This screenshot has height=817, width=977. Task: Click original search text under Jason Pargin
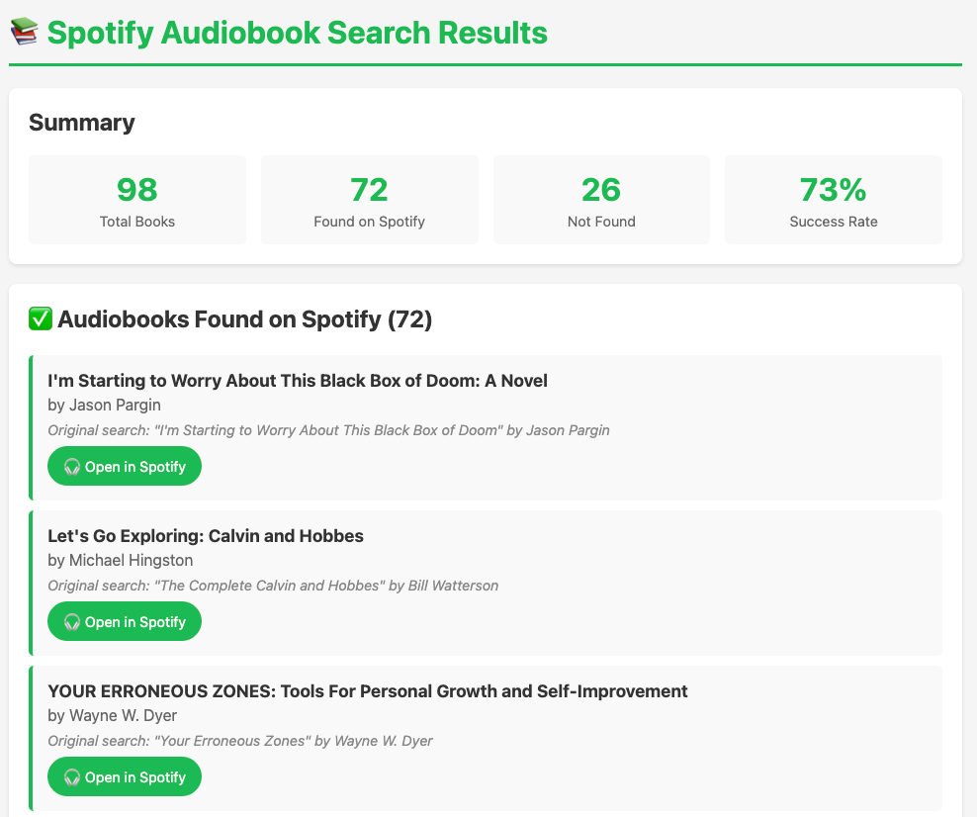point(328,430)
